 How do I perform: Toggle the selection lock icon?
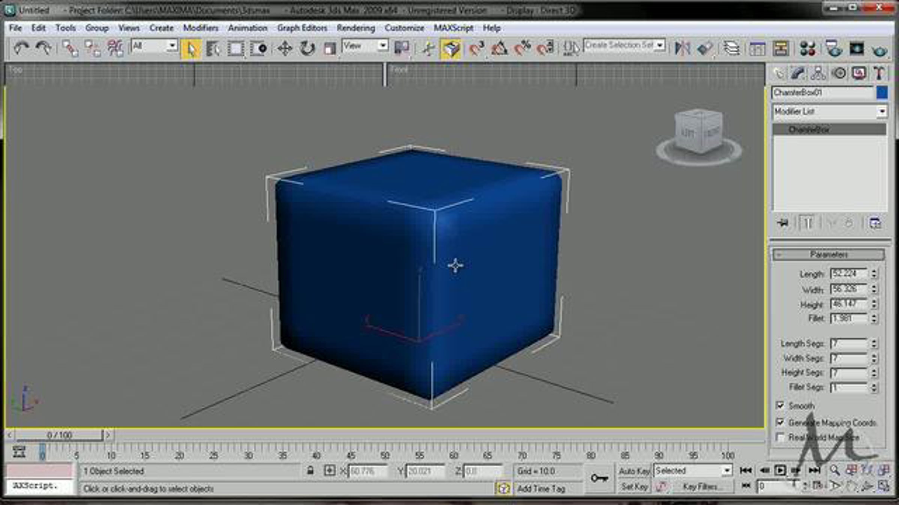[310, 471]
